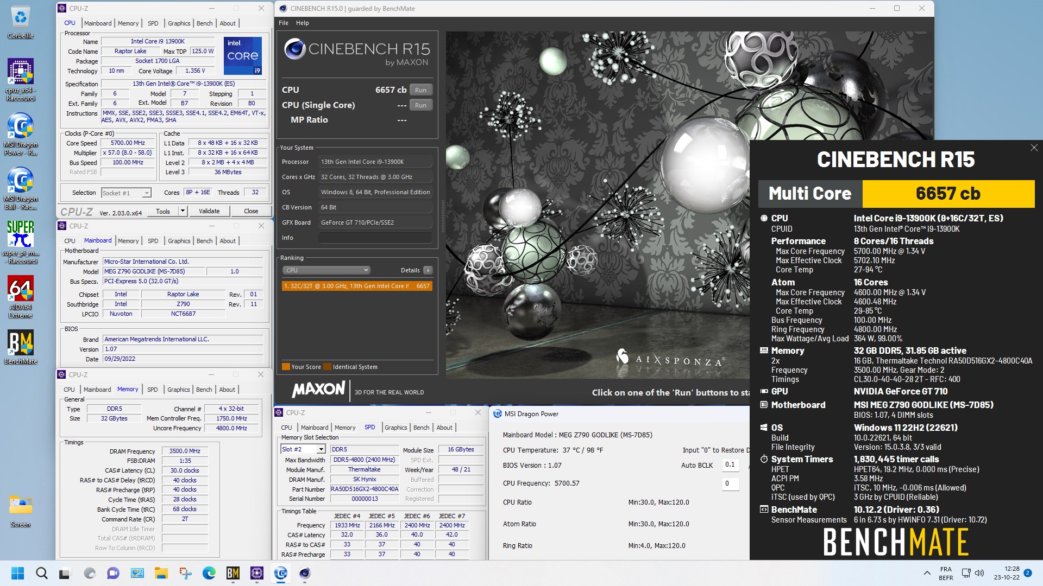Screen dimensions: 1043x586
Task: Open About tab in CPU-Z SPD window
Action: click(444, 428)
